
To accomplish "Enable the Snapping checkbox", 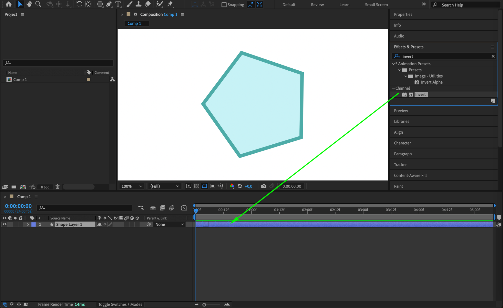I will pyautogui.click(x=224, y=5).
